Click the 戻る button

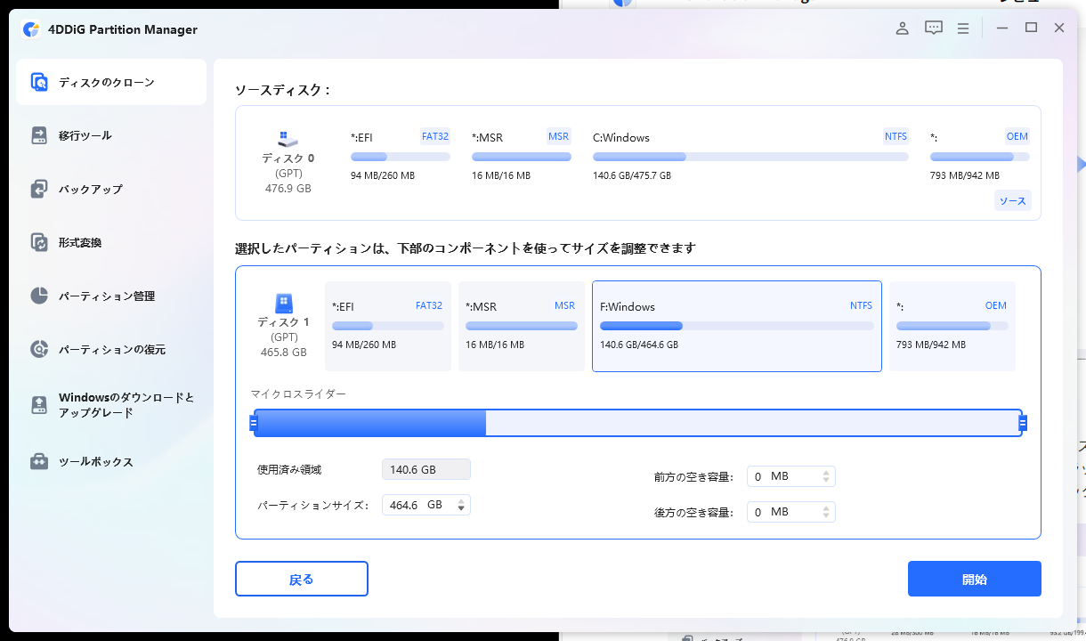coord(302,579)
